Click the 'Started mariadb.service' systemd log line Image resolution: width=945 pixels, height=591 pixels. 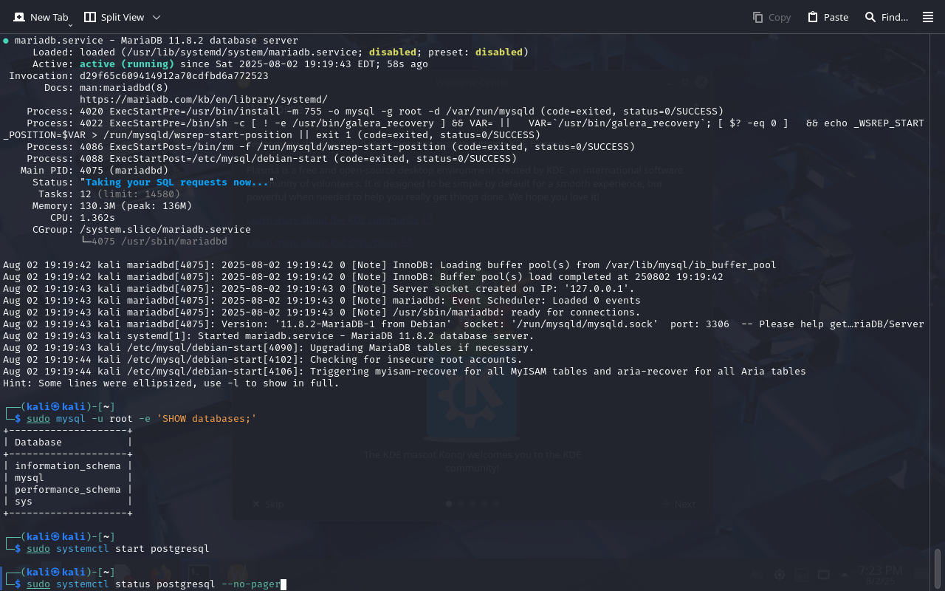point(269,335)
